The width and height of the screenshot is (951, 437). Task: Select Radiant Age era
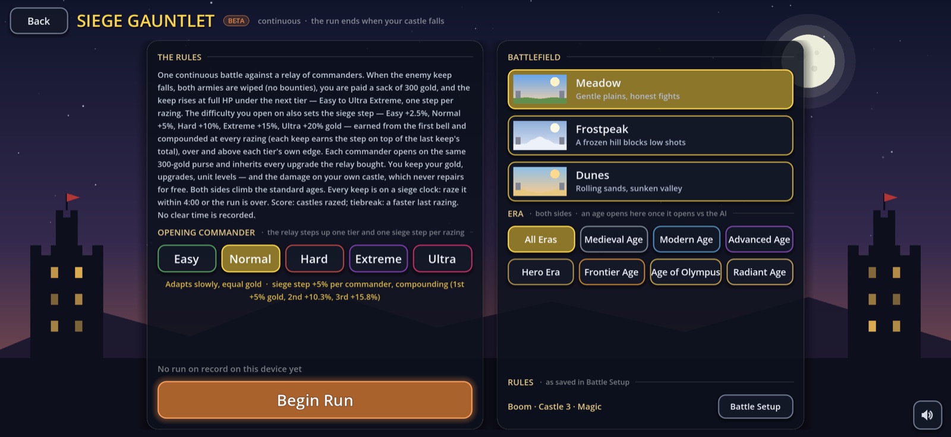tap(760, 272)
